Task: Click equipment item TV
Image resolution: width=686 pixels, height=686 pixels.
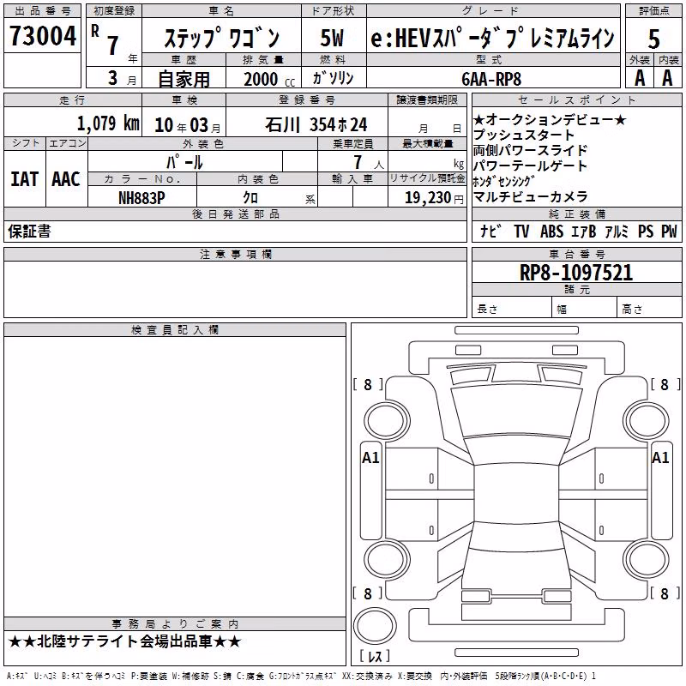Action: 521,231
